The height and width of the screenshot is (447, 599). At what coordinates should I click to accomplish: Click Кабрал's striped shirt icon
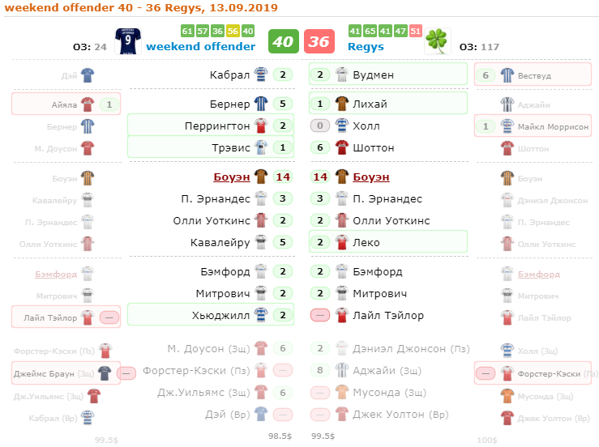[261, 74]
